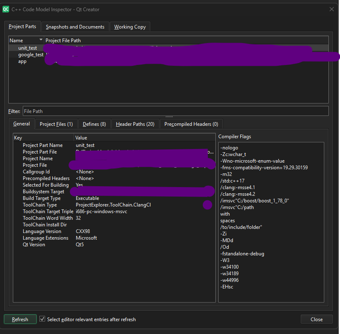Screen dimensions: 340x334
Task: Click the /clang:-msse4.1 flag
Action: [237, 187]
